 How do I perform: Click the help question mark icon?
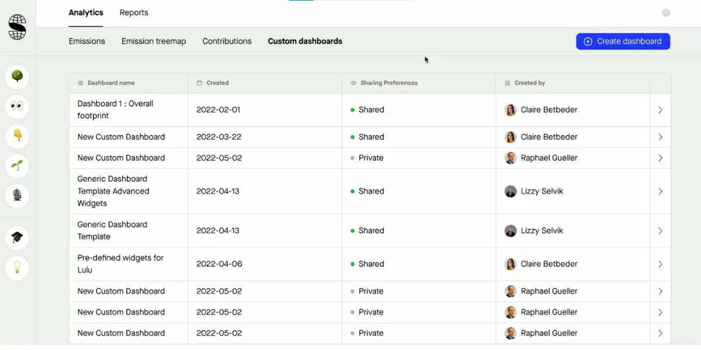coord(666,13)
